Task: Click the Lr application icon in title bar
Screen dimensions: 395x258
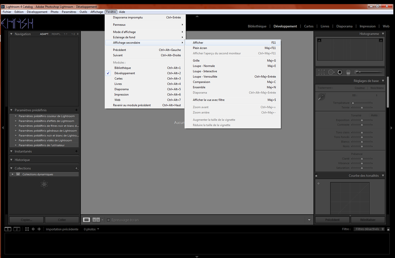Action: click(x=3, y=7)
